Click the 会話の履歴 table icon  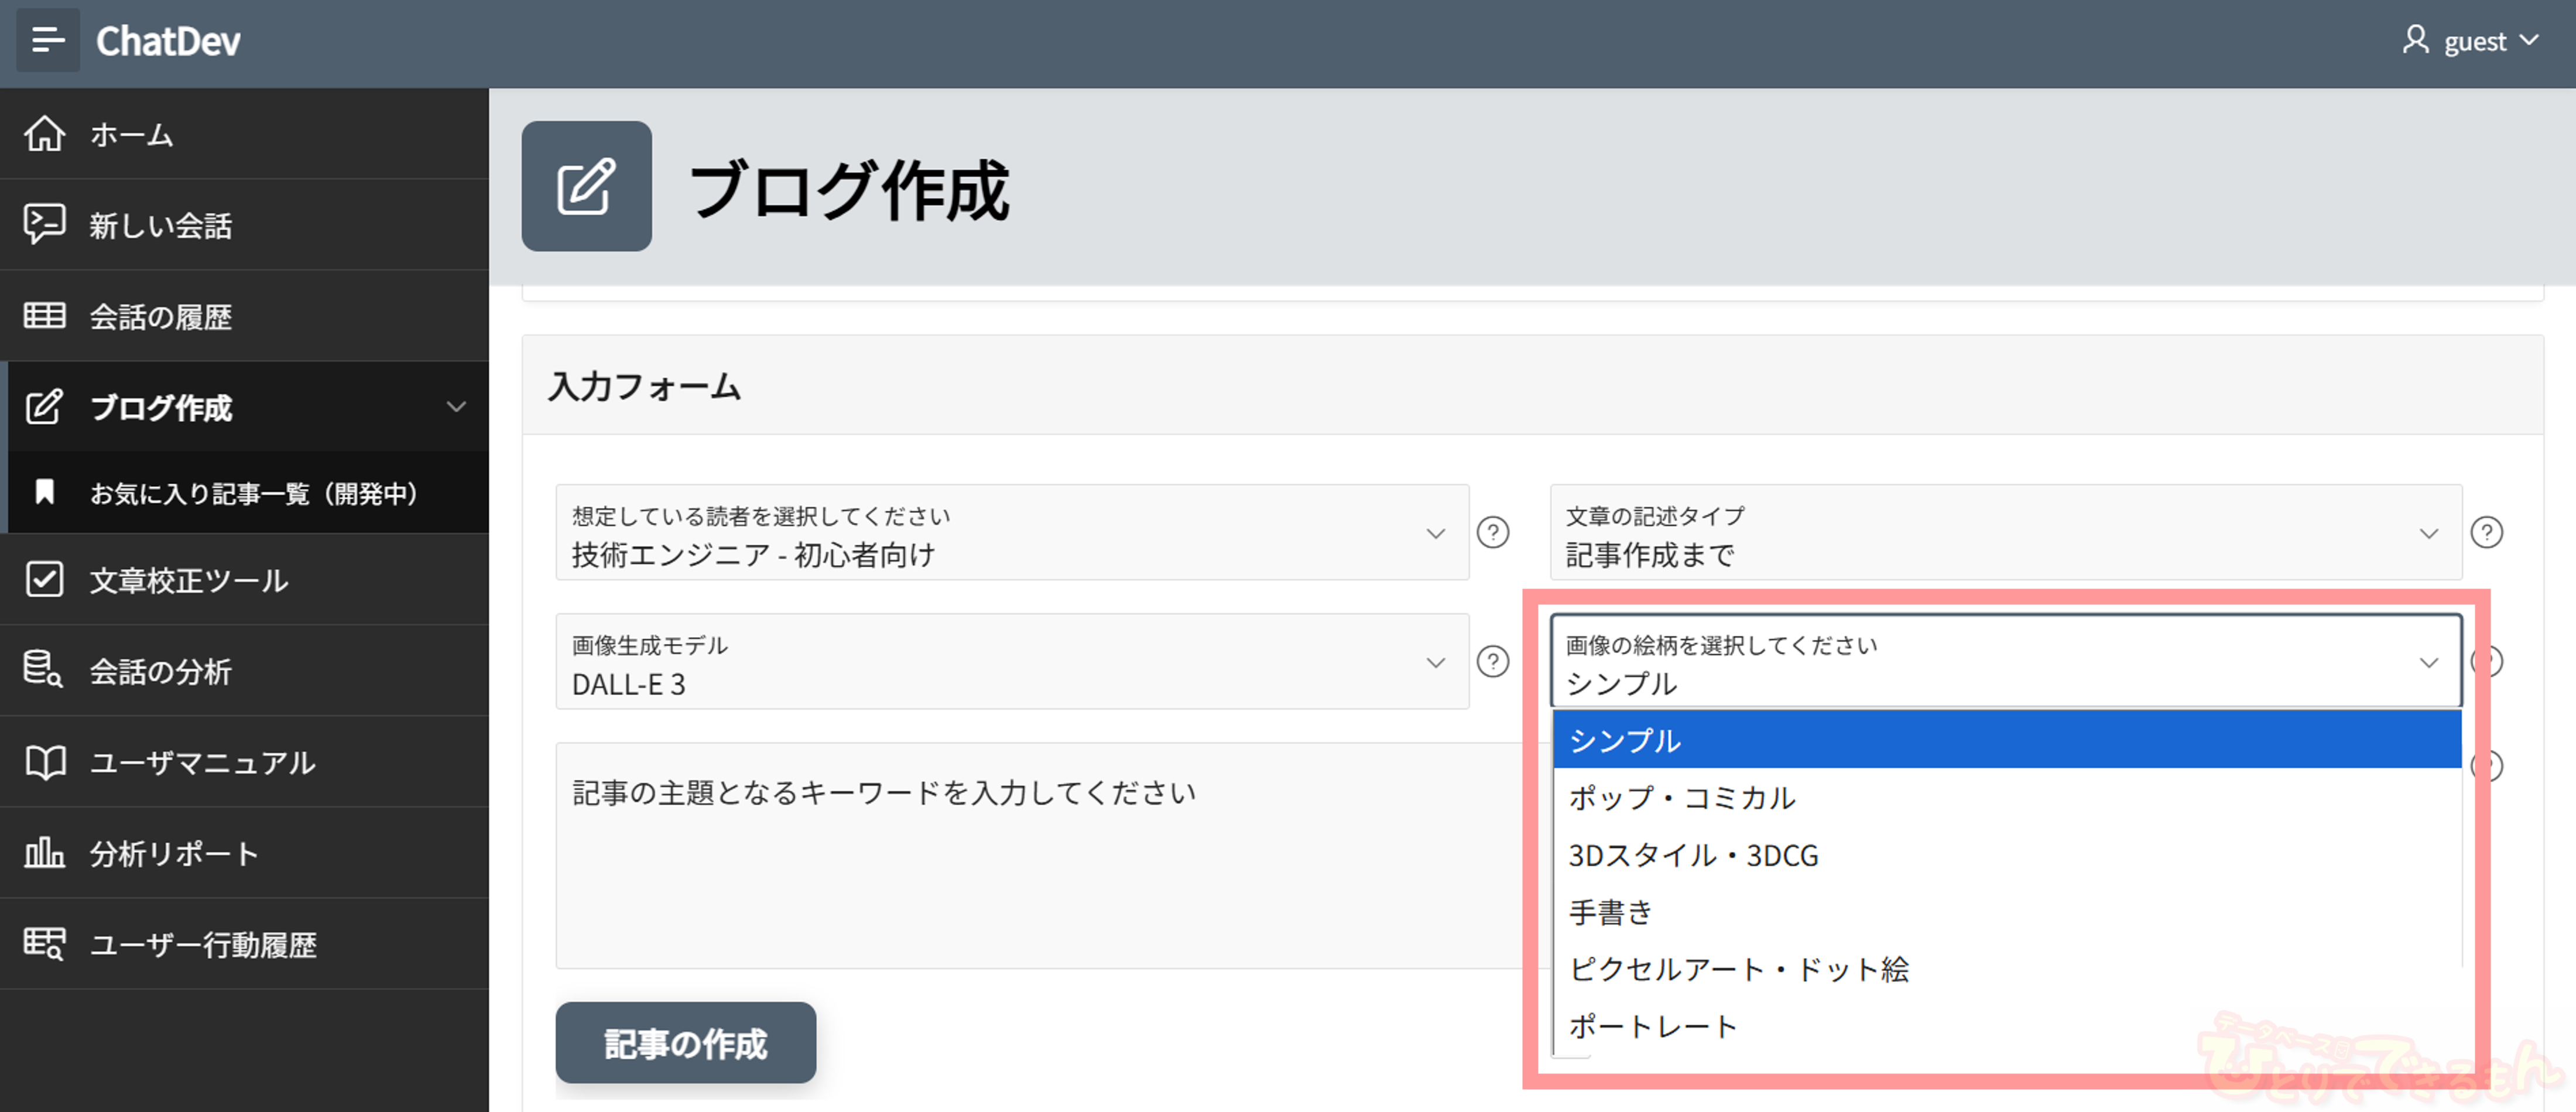pos(45,316)
